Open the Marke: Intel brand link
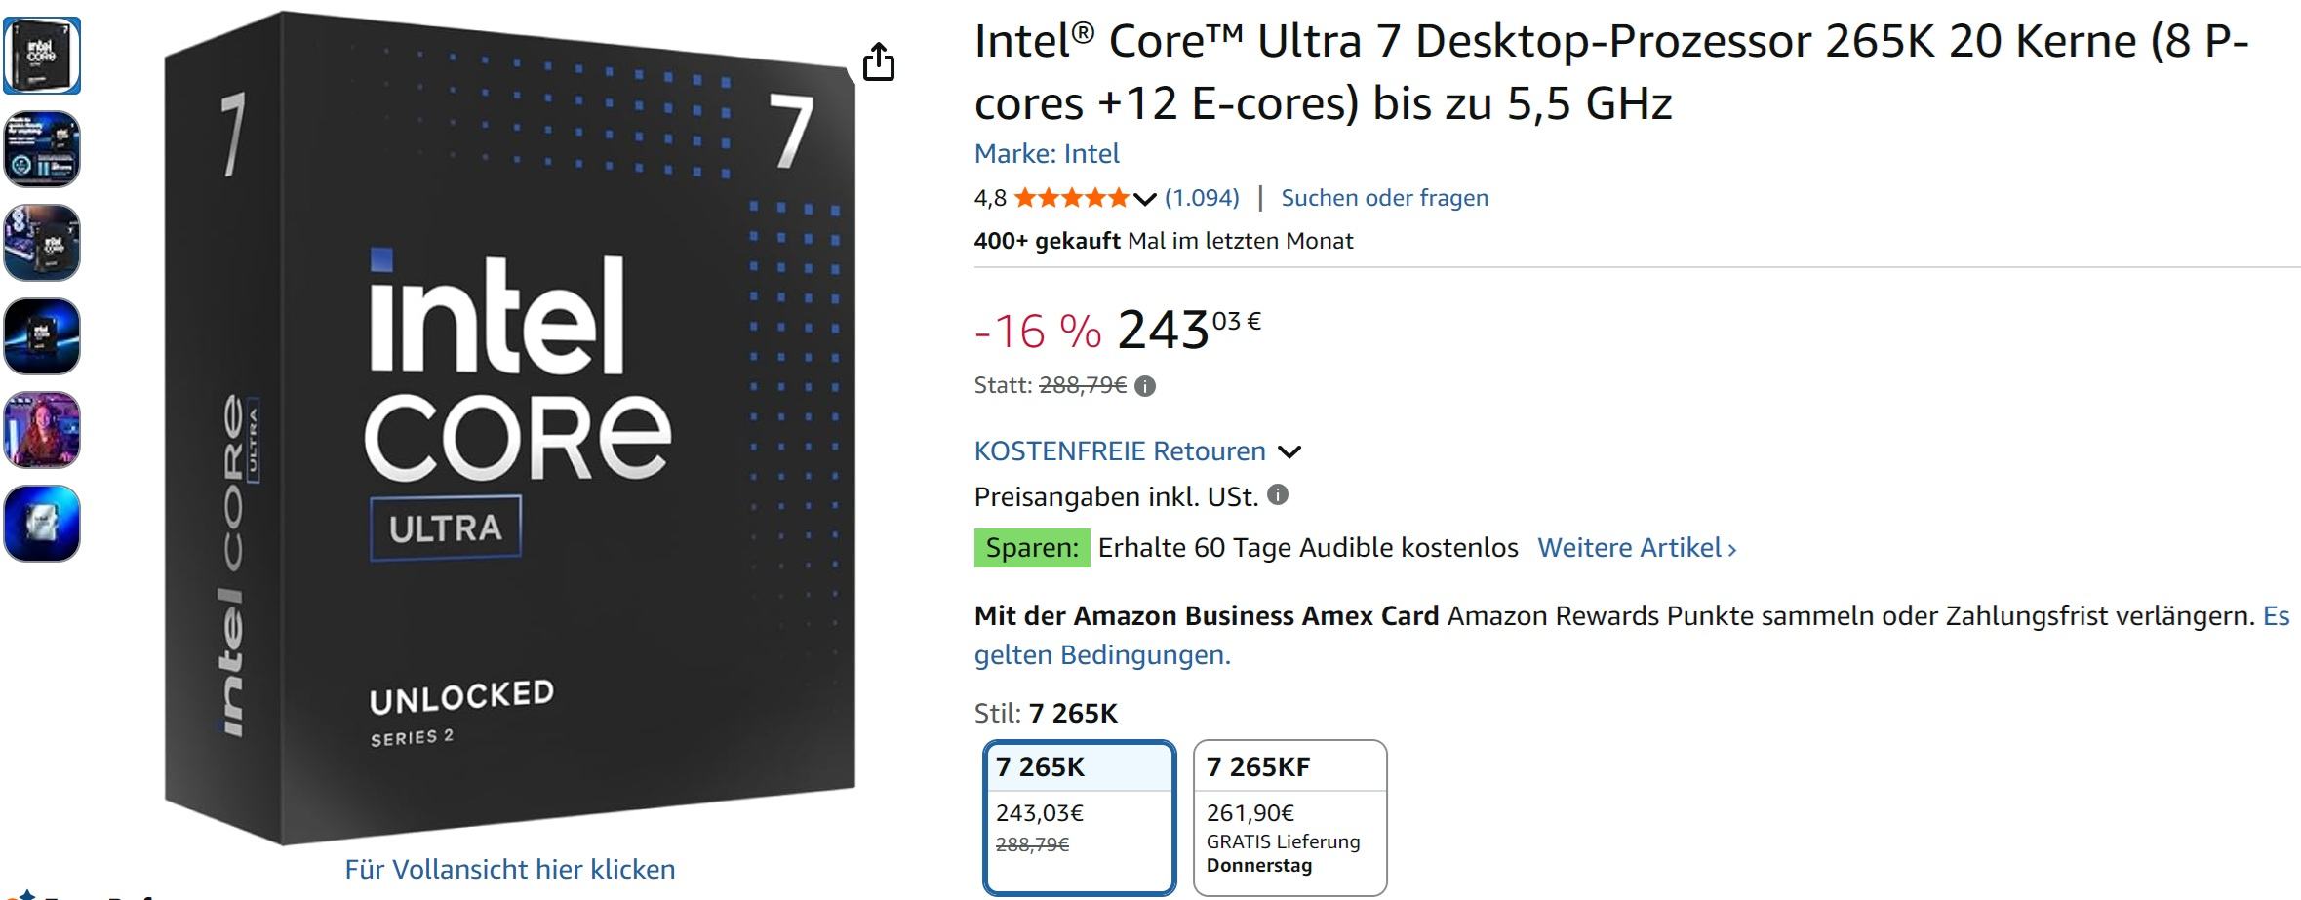This screenshot has width=2301, height=900. (1047, 154)
